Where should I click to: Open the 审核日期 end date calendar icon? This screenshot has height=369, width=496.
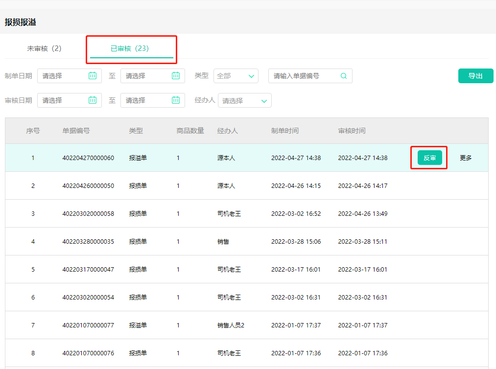click(x=176, y=100)
